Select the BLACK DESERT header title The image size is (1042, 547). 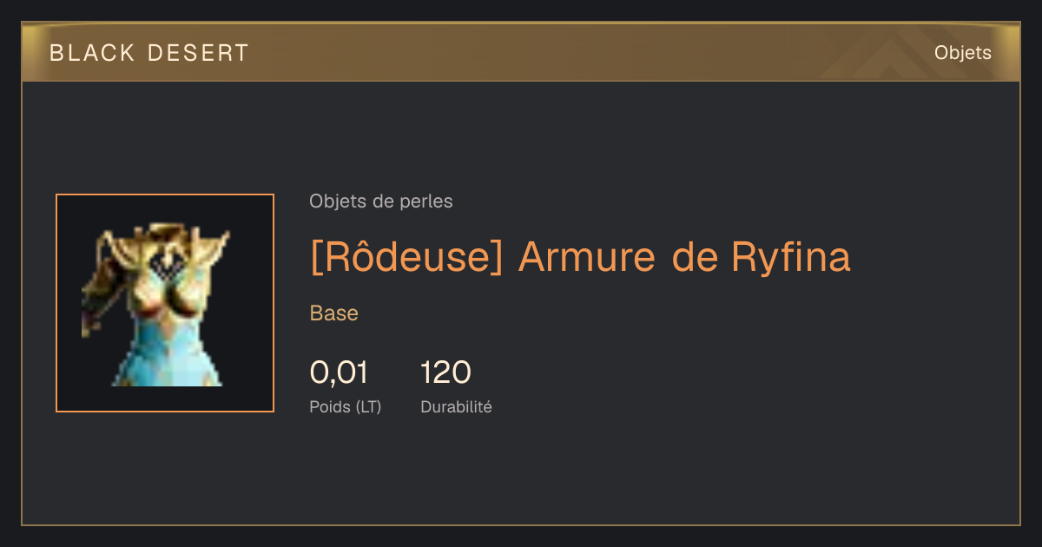point(149,53)
